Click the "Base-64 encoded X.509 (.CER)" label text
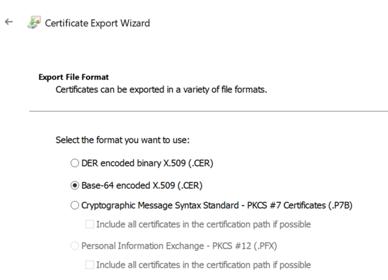 (x=142, y=185)
